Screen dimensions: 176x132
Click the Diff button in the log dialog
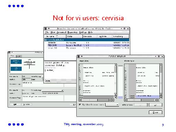point(15,104)
